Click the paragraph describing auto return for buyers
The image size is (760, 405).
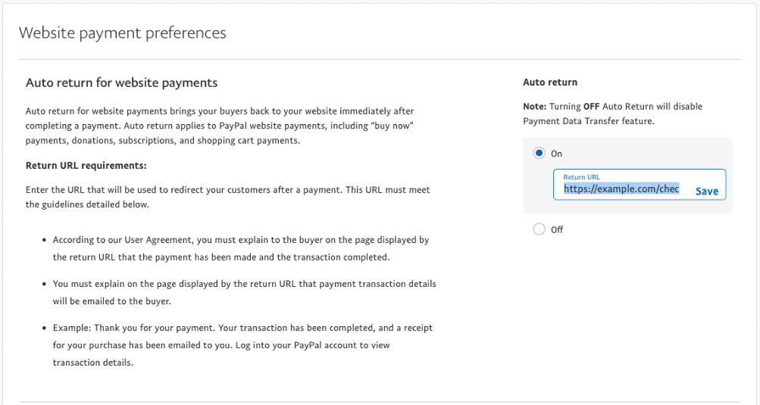[x=220, y=126]
